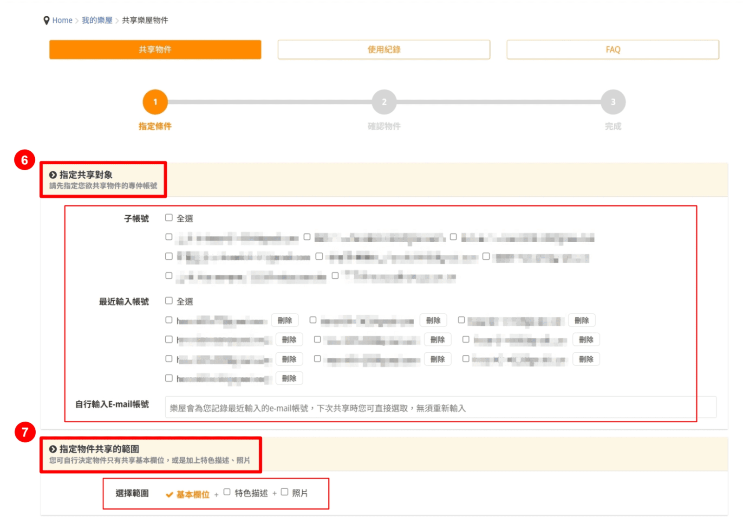This screenshot has height=529, width=743.
Task: Click step 3 circle 完成
Action: (613, 102)
